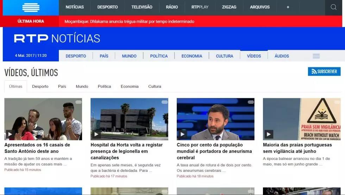Open the hamburger menu in news bar
Image resolution: width=345 pixels, height=195 pixels.
point(316,56)
